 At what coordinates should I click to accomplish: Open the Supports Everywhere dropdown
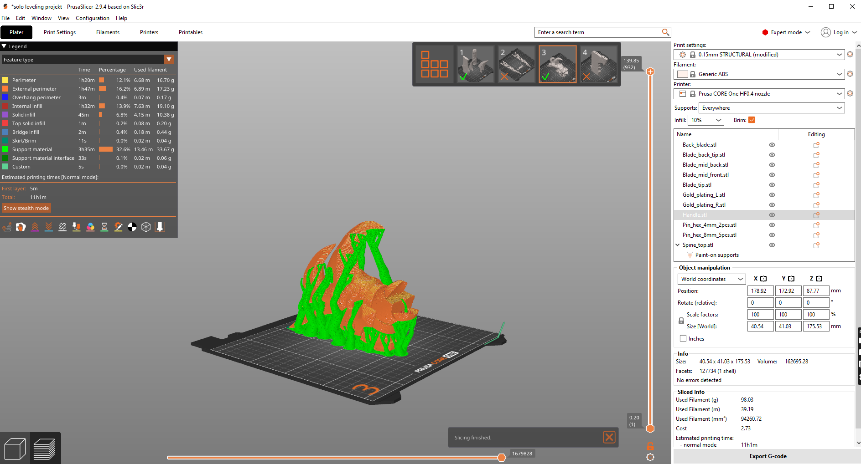point(772,108)
